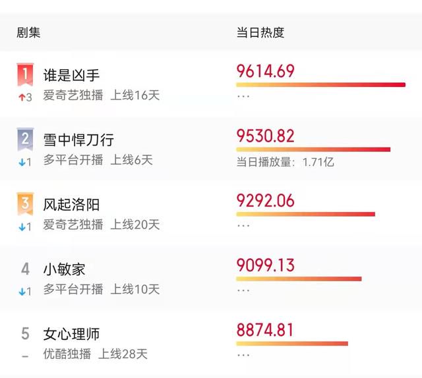Screen dimensions: 422x378
Task: Open the 谁是凶手 series title
Action: pyautogui.click(x=71, y=75)
